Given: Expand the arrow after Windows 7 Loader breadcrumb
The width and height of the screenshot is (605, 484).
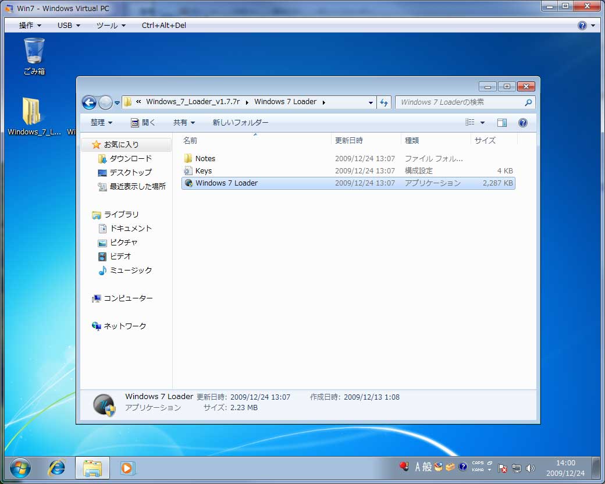Looking at the screenshot, I should (x=323, y=102).
